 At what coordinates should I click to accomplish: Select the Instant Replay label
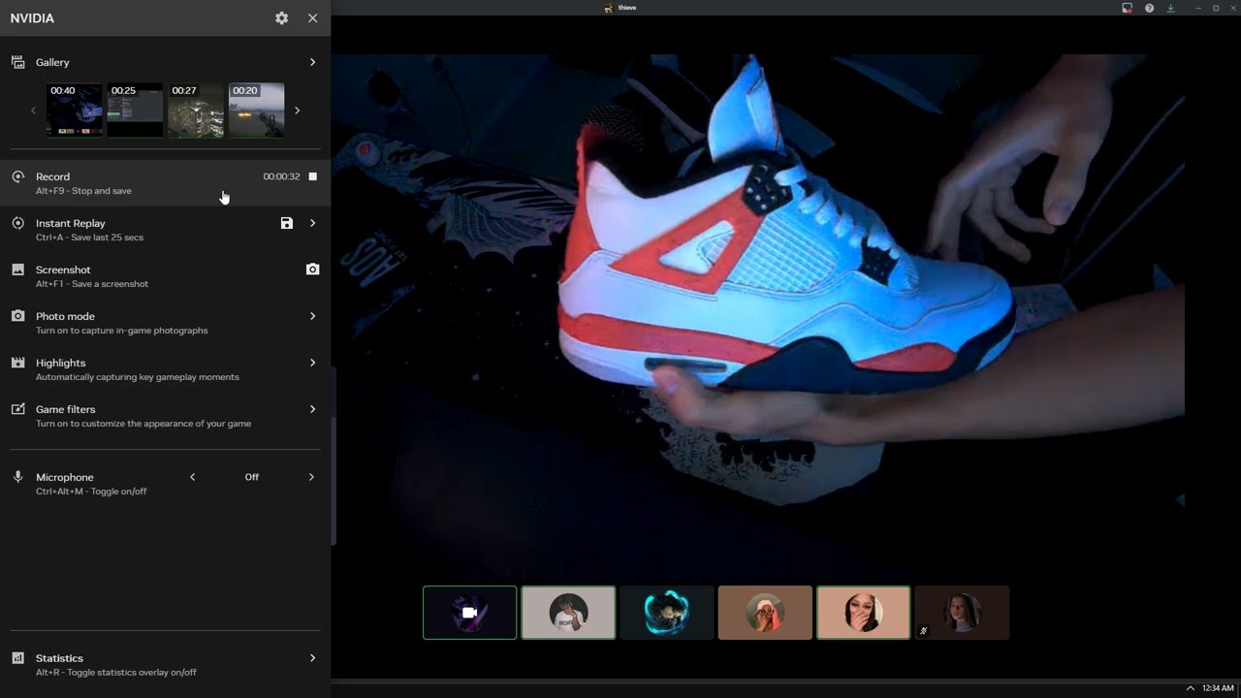(x=71, y=223)
